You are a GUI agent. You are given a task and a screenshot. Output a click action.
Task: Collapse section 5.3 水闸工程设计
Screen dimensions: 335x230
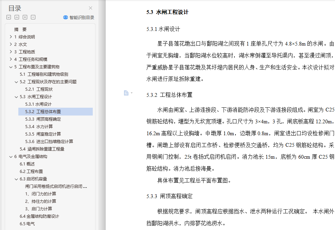coord(16,97)
